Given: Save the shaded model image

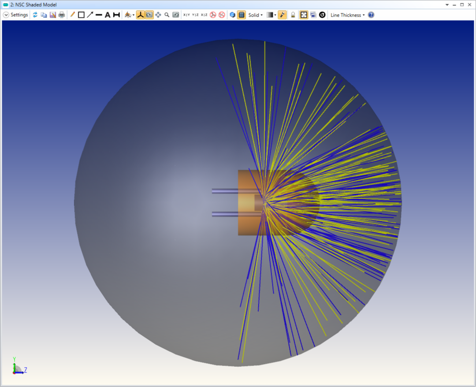Looking at the screenshot, I should click(53, 15).
